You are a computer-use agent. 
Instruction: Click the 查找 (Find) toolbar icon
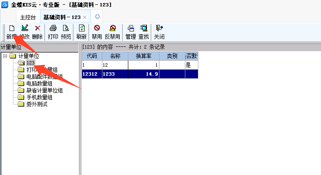(143, 28)
